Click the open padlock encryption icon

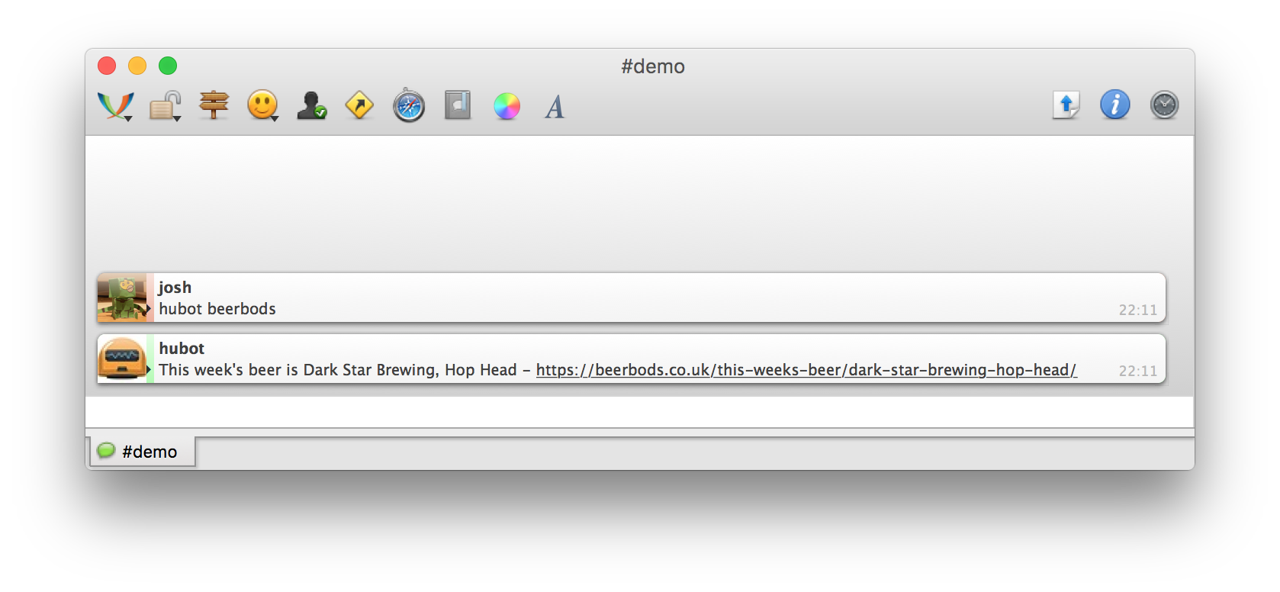pyautogui.click(x=165, y=106)
